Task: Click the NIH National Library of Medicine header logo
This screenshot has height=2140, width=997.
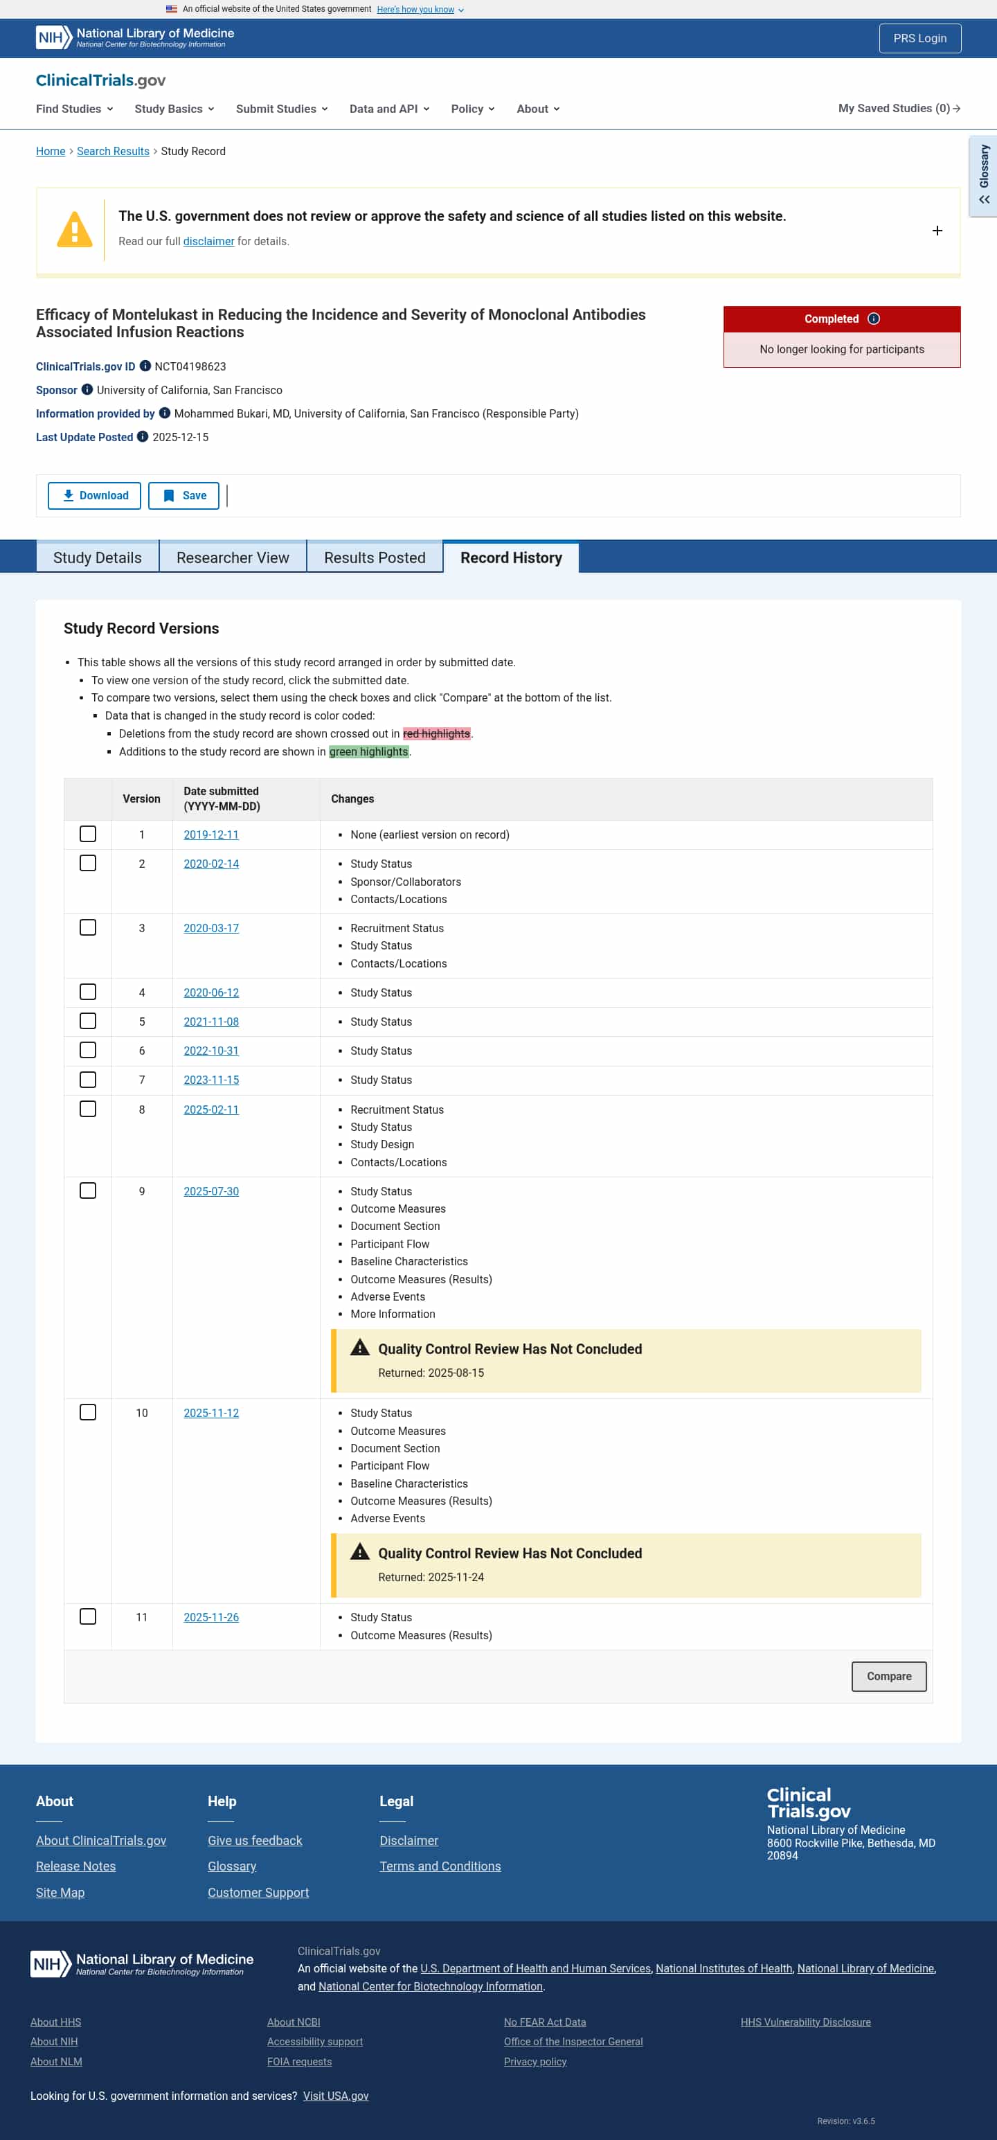Action: [x=134, y=37]
